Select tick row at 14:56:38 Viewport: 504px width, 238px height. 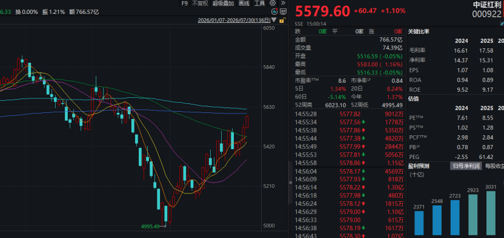[349, 228]
